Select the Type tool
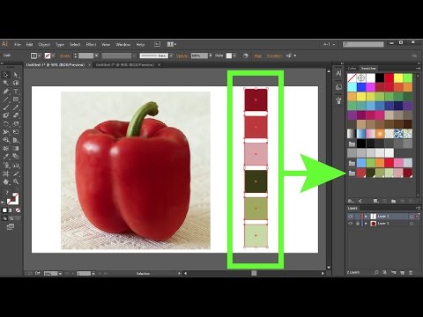 tap(16, 92)
